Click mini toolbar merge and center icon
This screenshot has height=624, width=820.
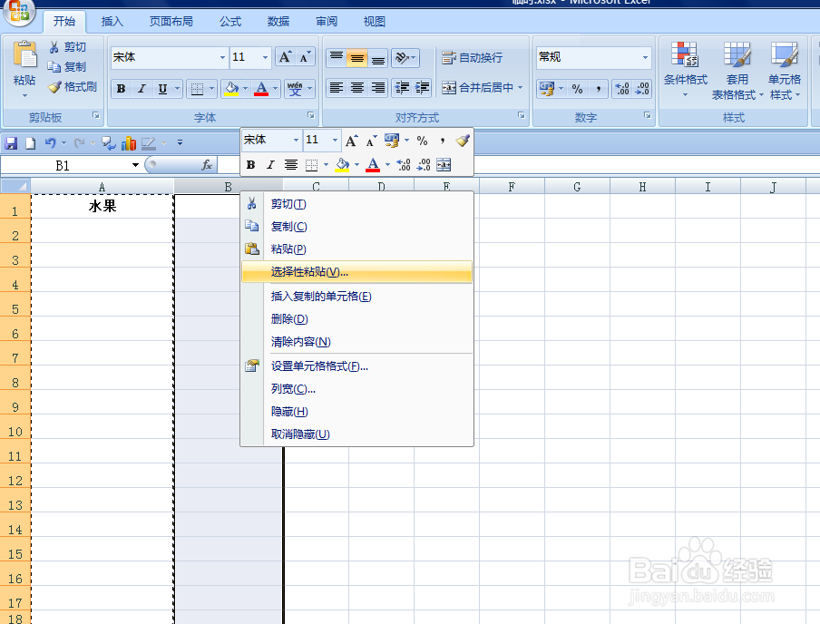[x=444, y=165]
